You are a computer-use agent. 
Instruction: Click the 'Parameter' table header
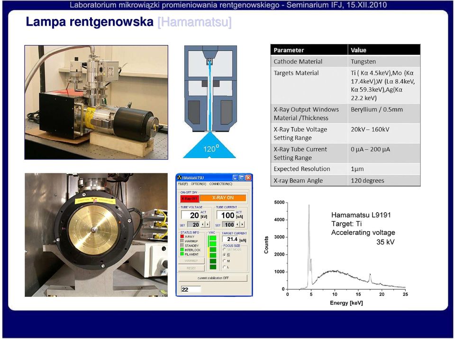click(309, 50)
